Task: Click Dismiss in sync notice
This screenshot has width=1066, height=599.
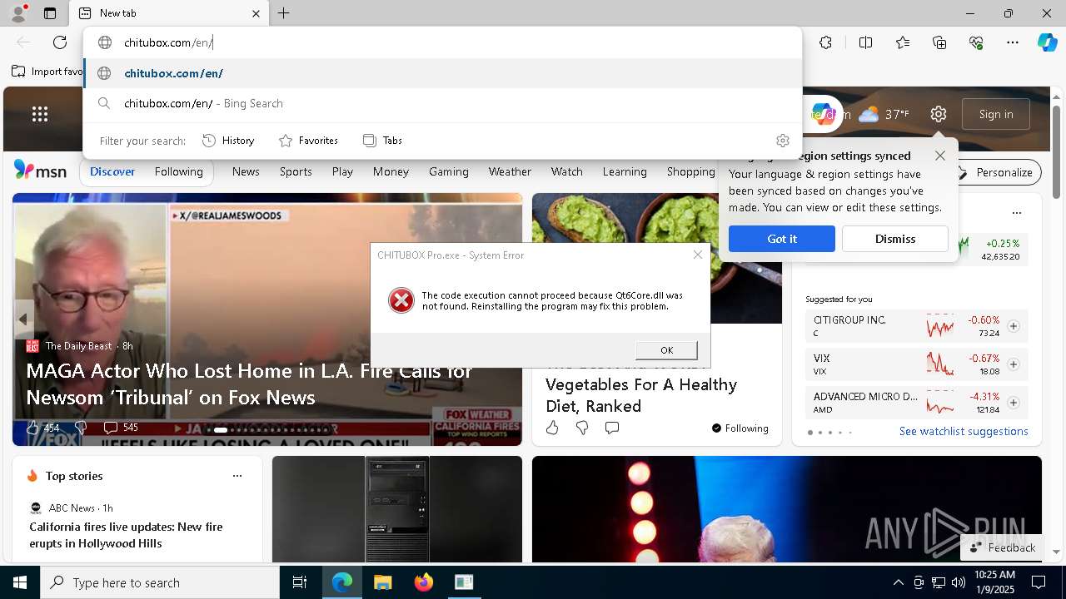Action: (895, 239)
